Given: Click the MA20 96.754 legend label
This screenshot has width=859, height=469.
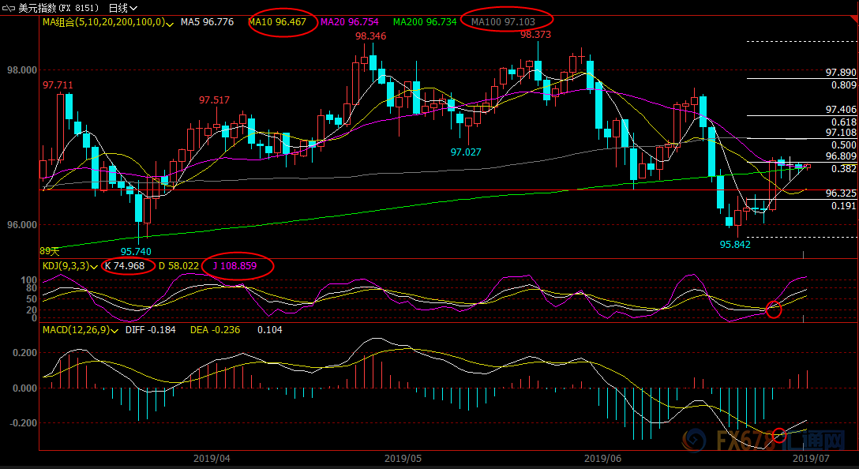Looking at the screenshot, I should 352,22.
